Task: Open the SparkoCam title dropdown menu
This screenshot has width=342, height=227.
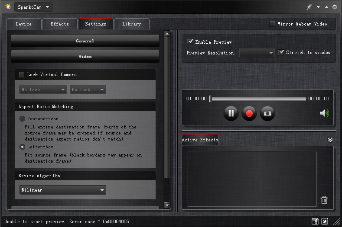Action: click(34, 7)
